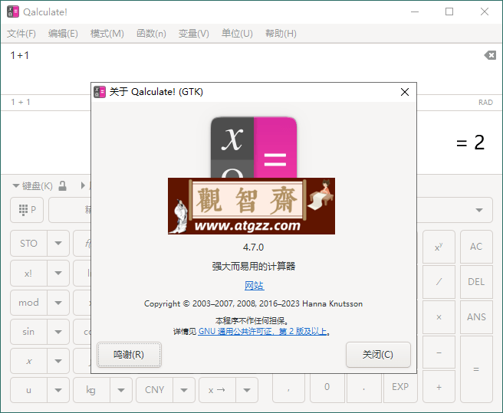Open the 帮助(H) menu
503x413 pixels.
281,34
